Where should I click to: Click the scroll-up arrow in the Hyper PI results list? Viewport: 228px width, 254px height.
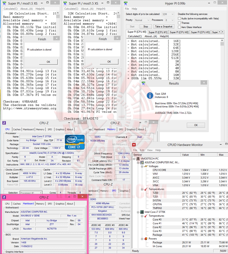point(222,40)
